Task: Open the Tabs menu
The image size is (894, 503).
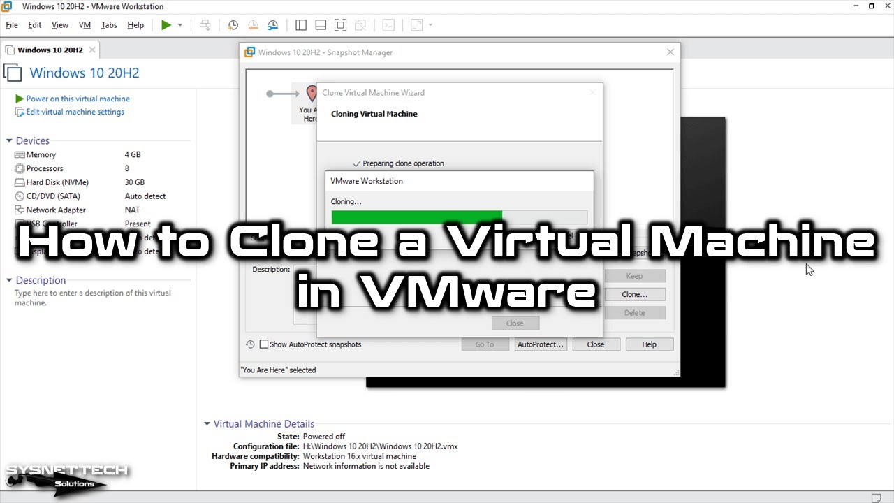Action: [x=109, y=25]
